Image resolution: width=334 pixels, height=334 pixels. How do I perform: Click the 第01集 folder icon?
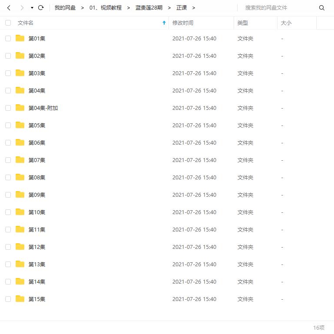(20, 38)
